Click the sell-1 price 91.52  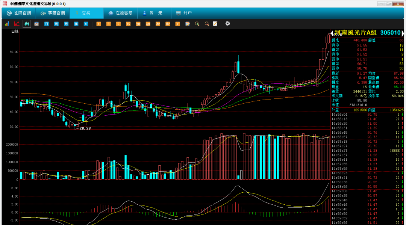[x=362, y=54]
